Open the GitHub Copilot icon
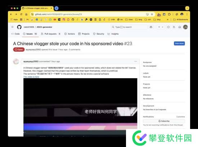The height and width of the screenshot is (147, 198). click(x=151, y=27)
